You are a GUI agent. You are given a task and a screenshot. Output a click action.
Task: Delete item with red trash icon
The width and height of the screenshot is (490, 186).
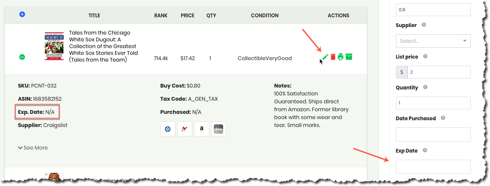coord(333,57)
